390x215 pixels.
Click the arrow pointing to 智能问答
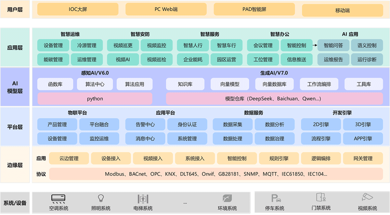pyautogui.click(x=314, y=46)
